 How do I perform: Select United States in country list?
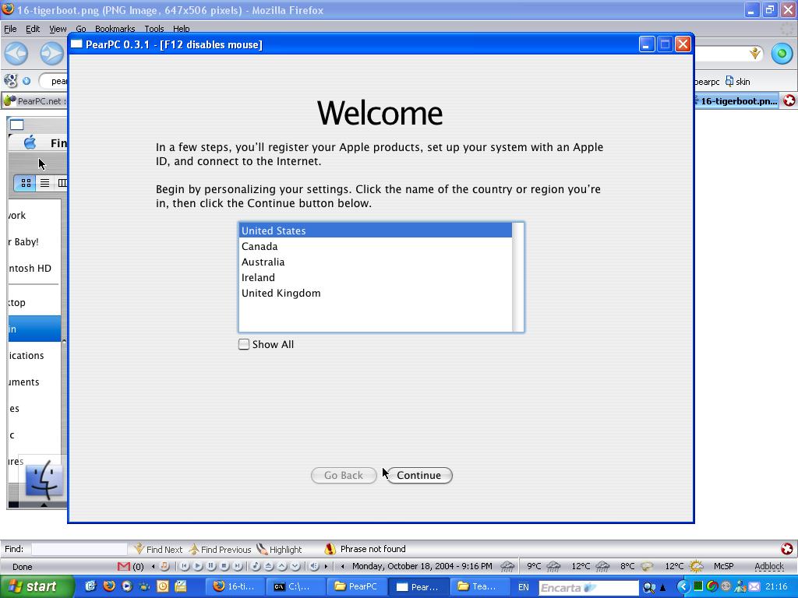point(375,230)
